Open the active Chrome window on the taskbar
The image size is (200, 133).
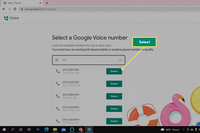pyautogui.click(x=89, y=130)
